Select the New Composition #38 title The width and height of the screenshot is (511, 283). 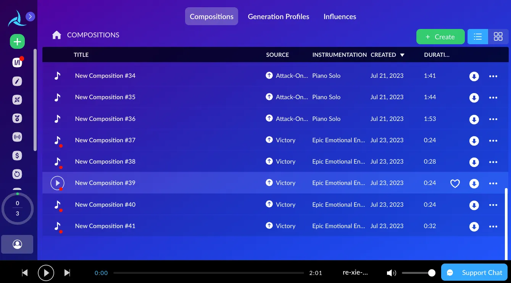tap(105, 161)
